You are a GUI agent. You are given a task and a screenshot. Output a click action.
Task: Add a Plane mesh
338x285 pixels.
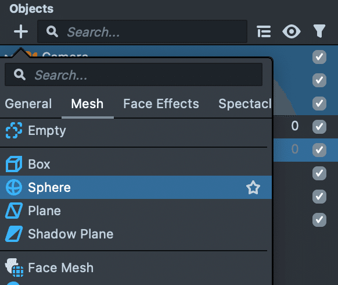click(x=136, y=211)
